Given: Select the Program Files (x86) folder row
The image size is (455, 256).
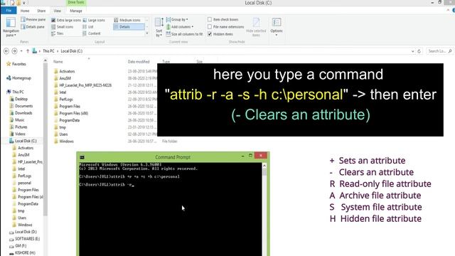Looking at the screenshot, I should pyautogui.click(x=74, y=113).
